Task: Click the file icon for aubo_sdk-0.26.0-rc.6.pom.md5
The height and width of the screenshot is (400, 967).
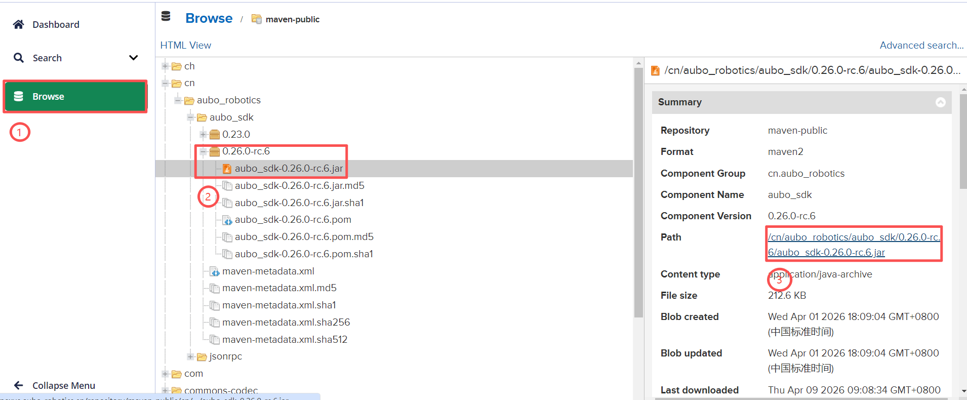Action: click(x=227, y=237)
